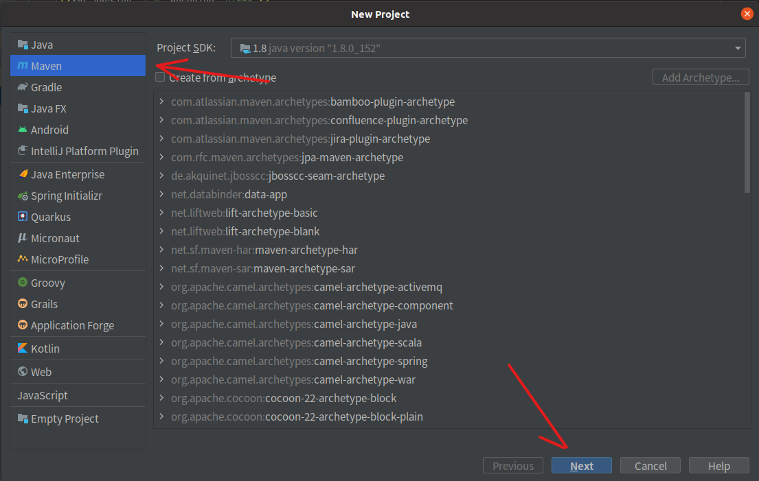Select camel-archetype-war text

click(x=365, y=379)
